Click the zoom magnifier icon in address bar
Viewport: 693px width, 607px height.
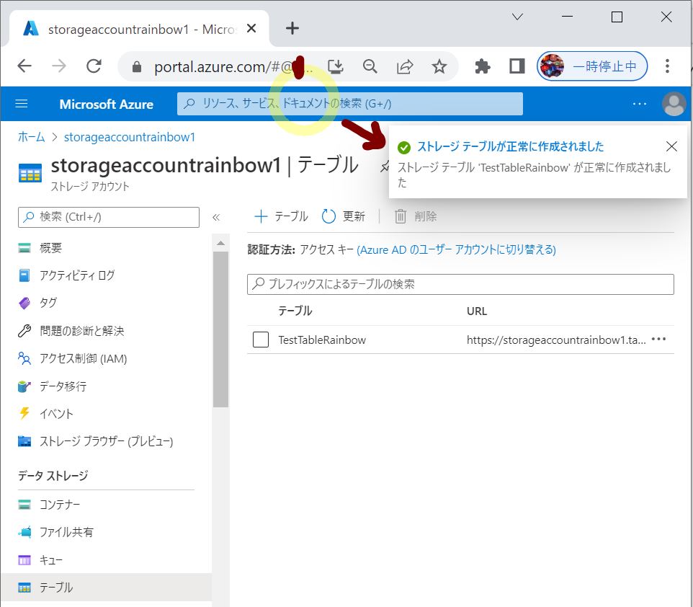point(370,66)
